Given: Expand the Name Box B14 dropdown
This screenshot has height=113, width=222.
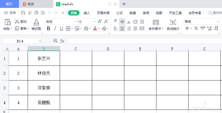Looking at the screenshot, I should click(40, 41).
